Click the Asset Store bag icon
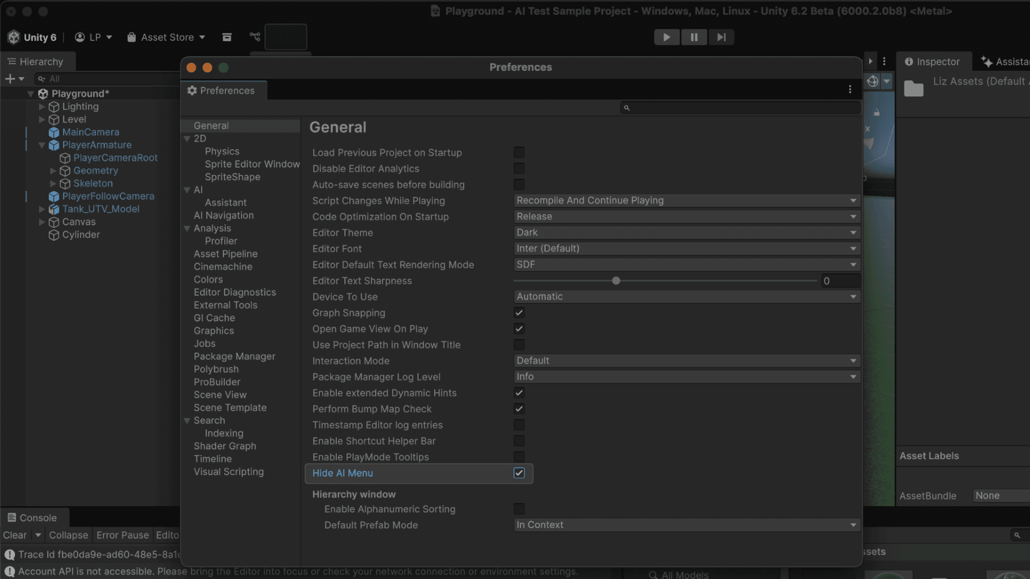 131,37
